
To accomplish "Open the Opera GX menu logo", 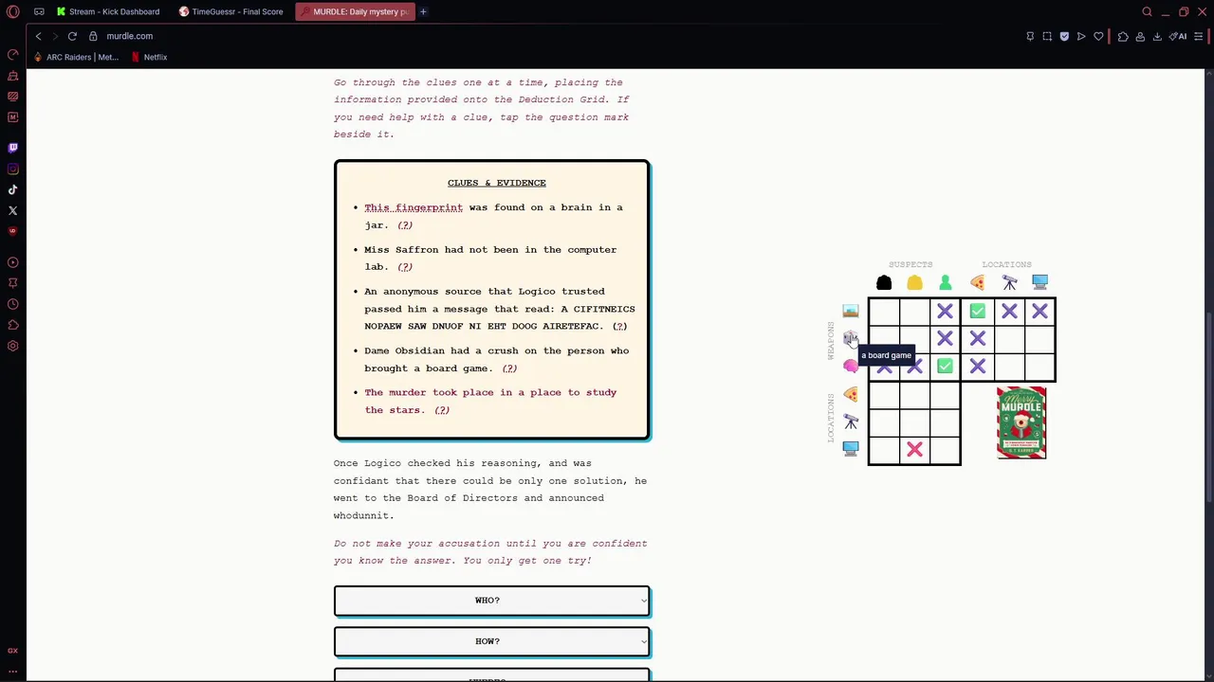I will (13, 11).
